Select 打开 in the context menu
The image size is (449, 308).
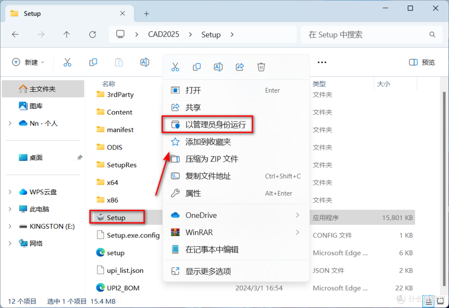coord(236,90)
